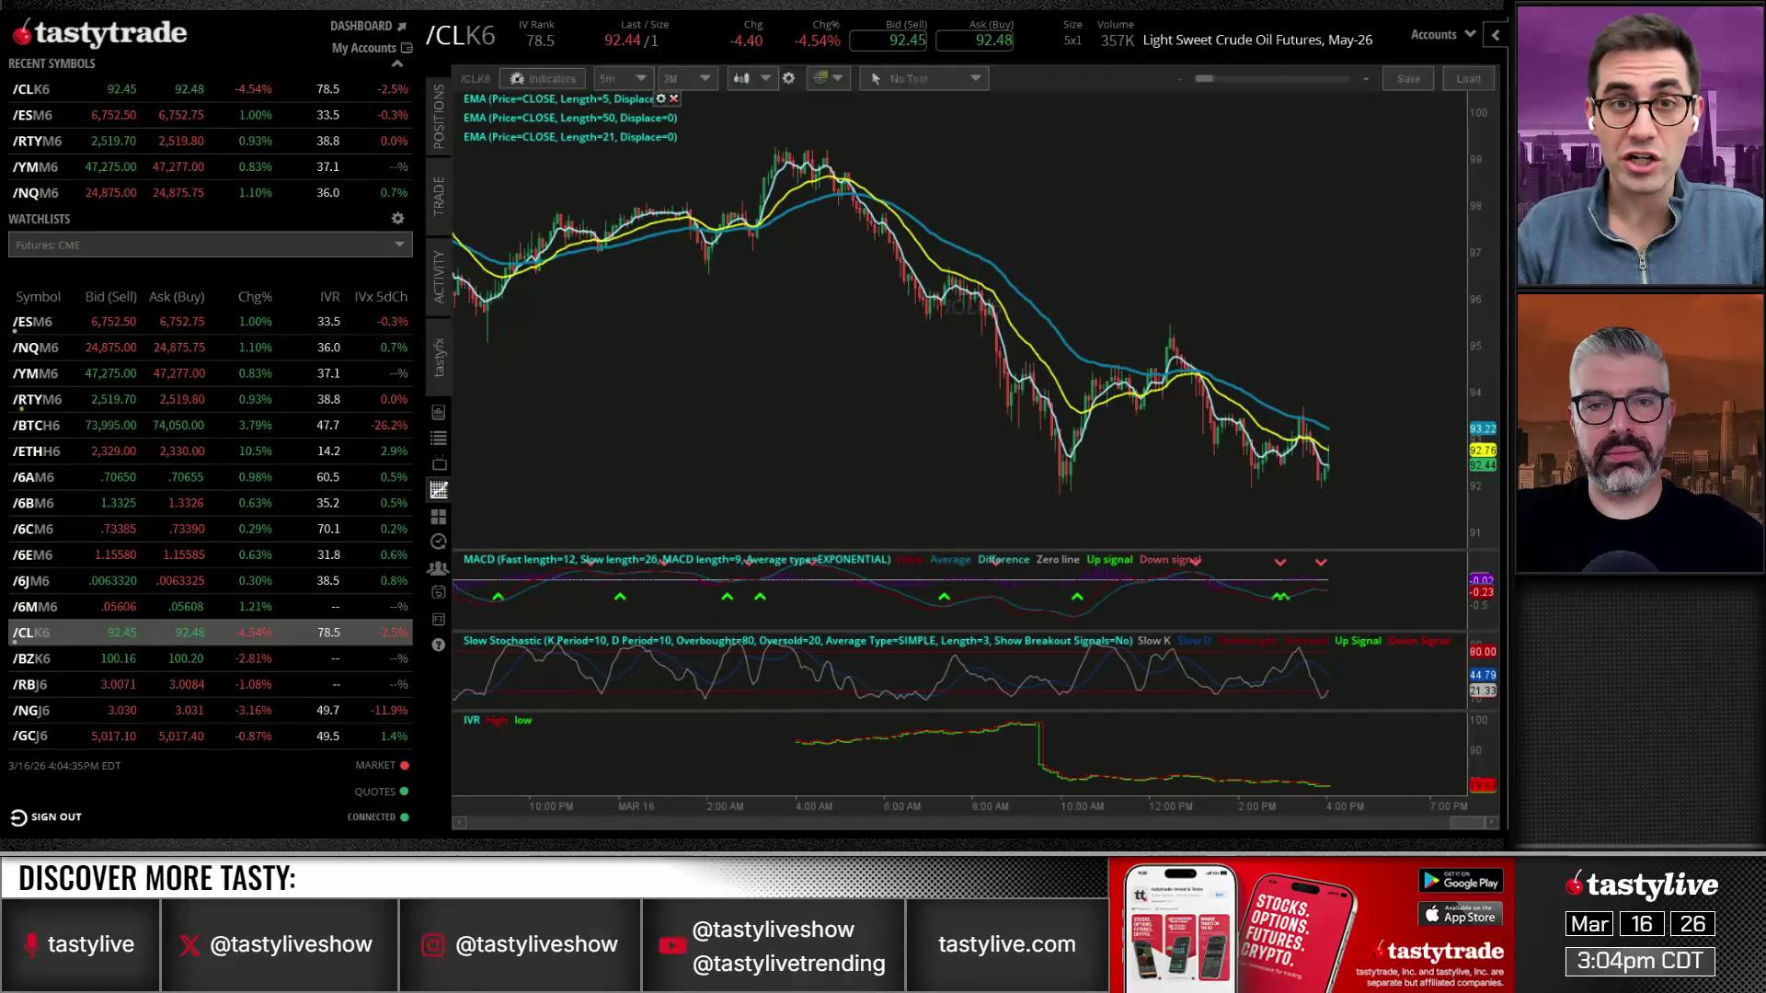Screen dimensions: 1766x993
Task: Click the EMA length 5 settings gear
Action: coord(660,98)
